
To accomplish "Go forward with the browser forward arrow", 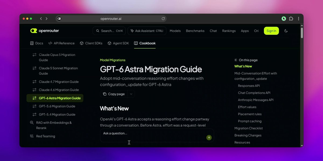I will tap(47, 19).
